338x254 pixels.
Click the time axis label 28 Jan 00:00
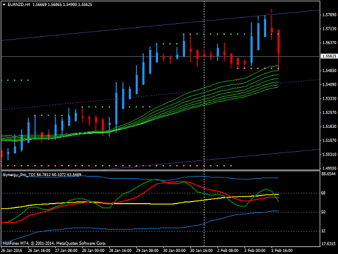93,251
